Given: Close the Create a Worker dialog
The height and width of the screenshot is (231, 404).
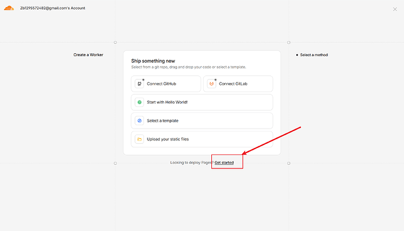Looking at the screenshot, I should click(395, 9).
